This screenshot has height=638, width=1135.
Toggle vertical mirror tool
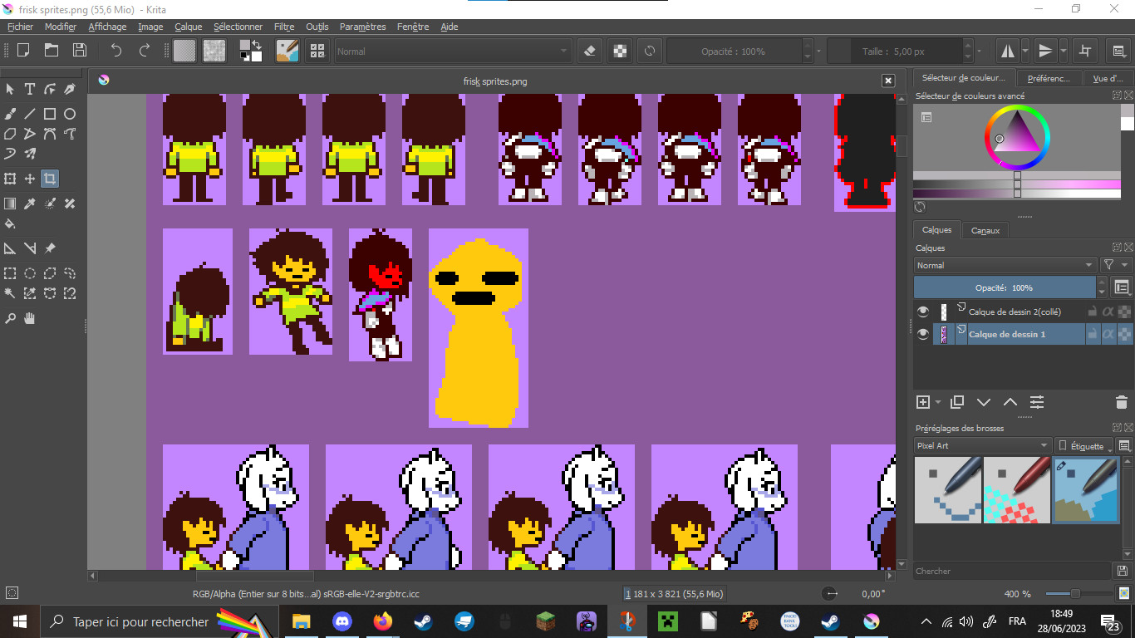click(1045, 51)
